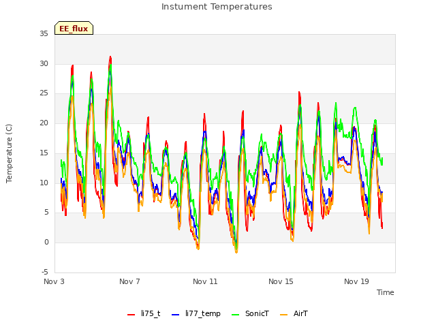
Task: Click the Nov 3 x-axis label
Action: click(54, 281)
